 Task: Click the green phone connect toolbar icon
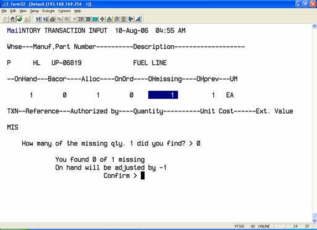[x=20, y=19]
